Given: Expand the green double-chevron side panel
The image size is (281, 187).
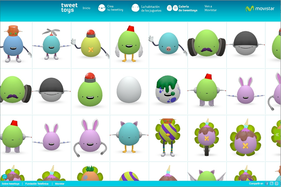Looking at the screenshot, I should [x=277, y=135].
